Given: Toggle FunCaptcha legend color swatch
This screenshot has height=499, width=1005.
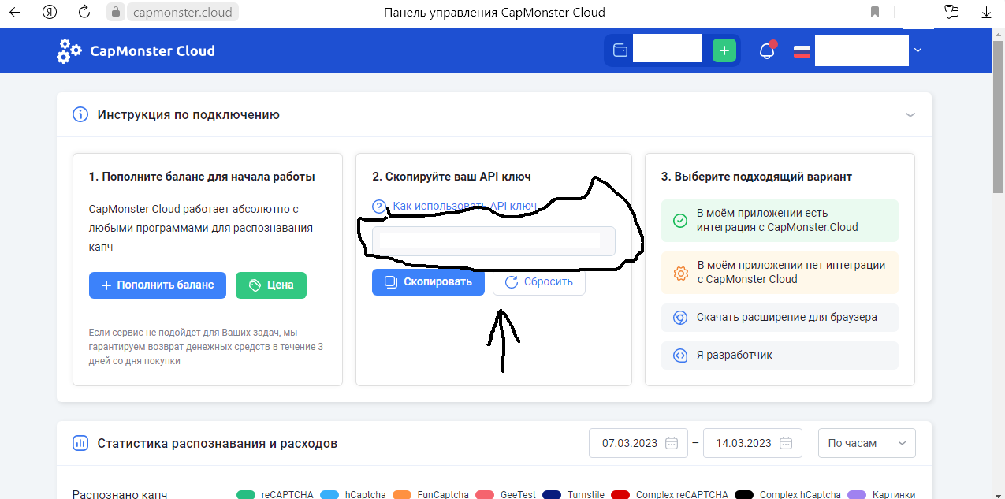Looking at the screenshot, I should pos(402,495).
